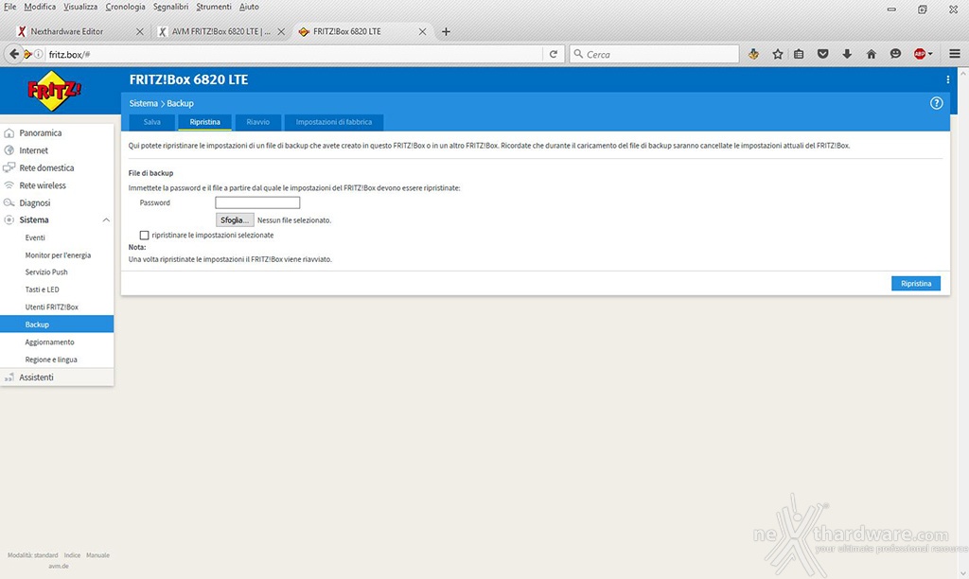
Task: Open the Cronologia menu
Action: pyautogui.click(x=126, y=7)
